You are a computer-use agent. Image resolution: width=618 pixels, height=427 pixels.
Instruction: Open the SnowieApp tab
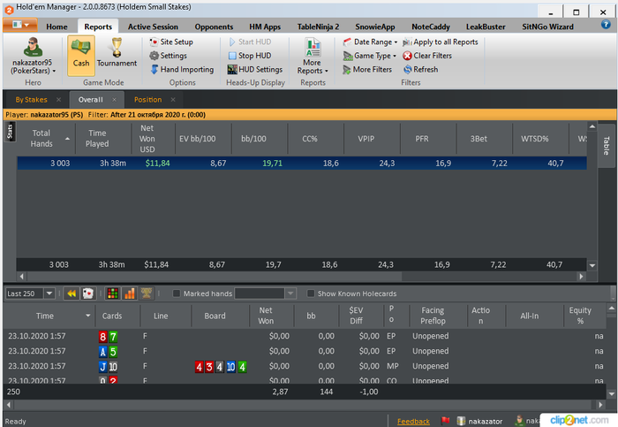375,27
